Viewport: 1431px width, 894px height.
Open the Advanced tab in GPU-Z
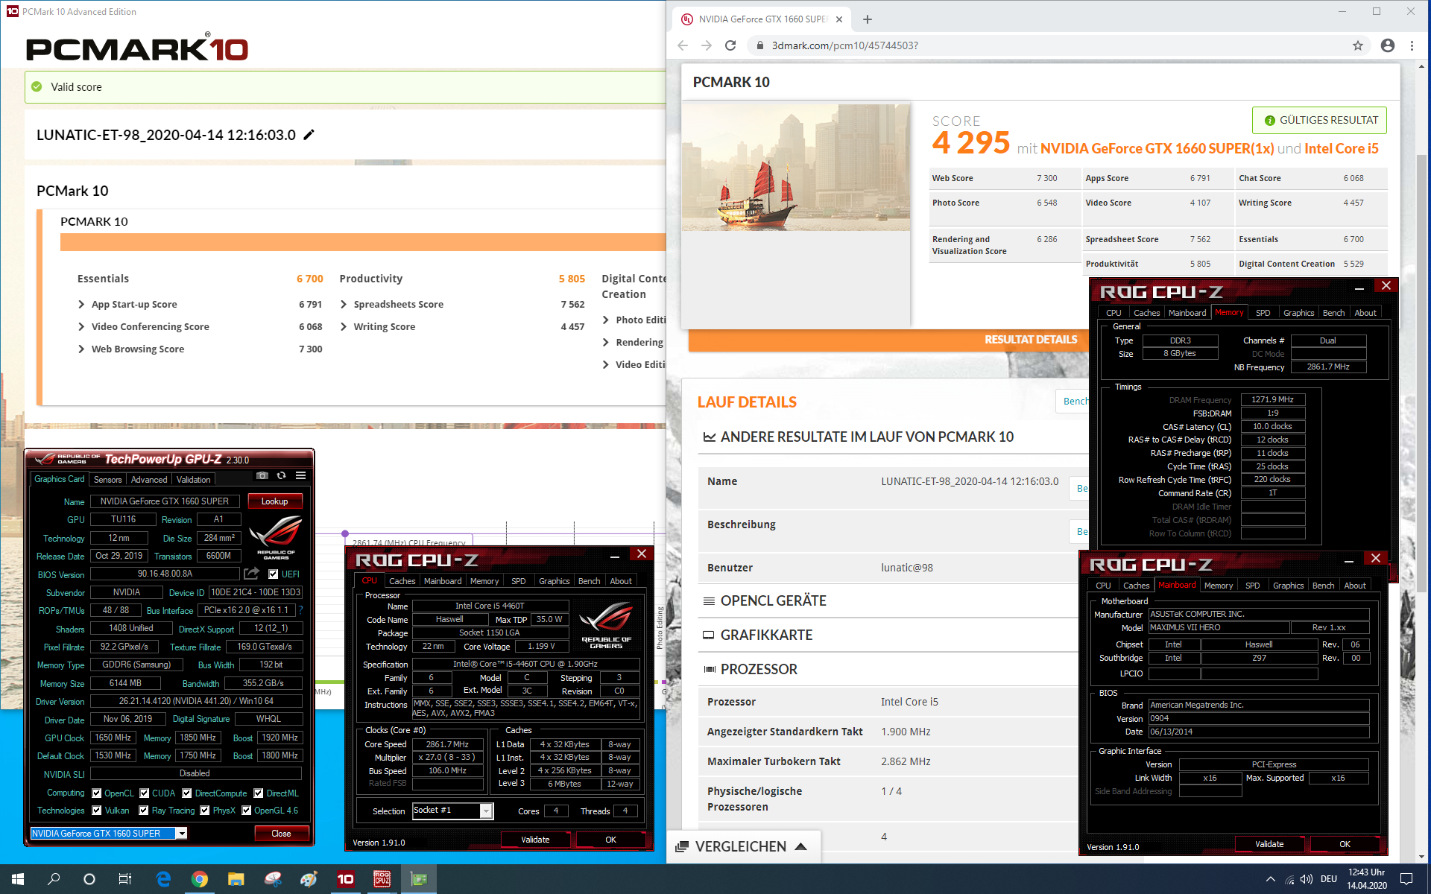[149, 480]
